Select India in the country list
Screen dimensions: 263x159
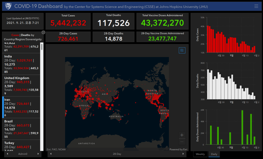(21, 64)
